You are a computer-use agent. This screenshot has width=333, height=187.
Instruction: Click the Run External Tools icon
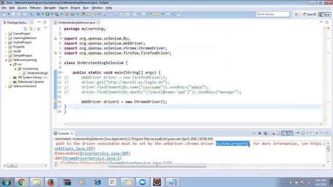point(57,14)
